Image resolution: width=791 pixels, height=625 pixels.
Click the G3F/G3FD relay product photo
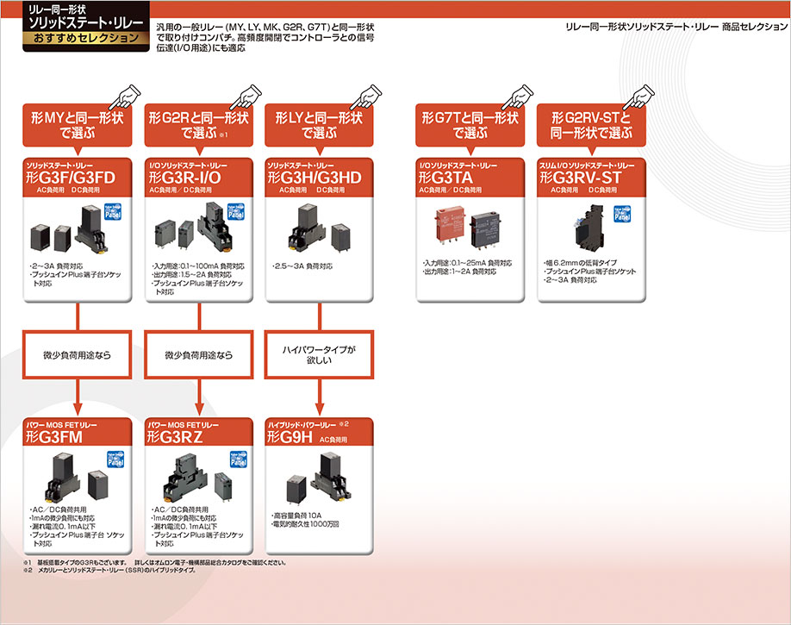69,229
